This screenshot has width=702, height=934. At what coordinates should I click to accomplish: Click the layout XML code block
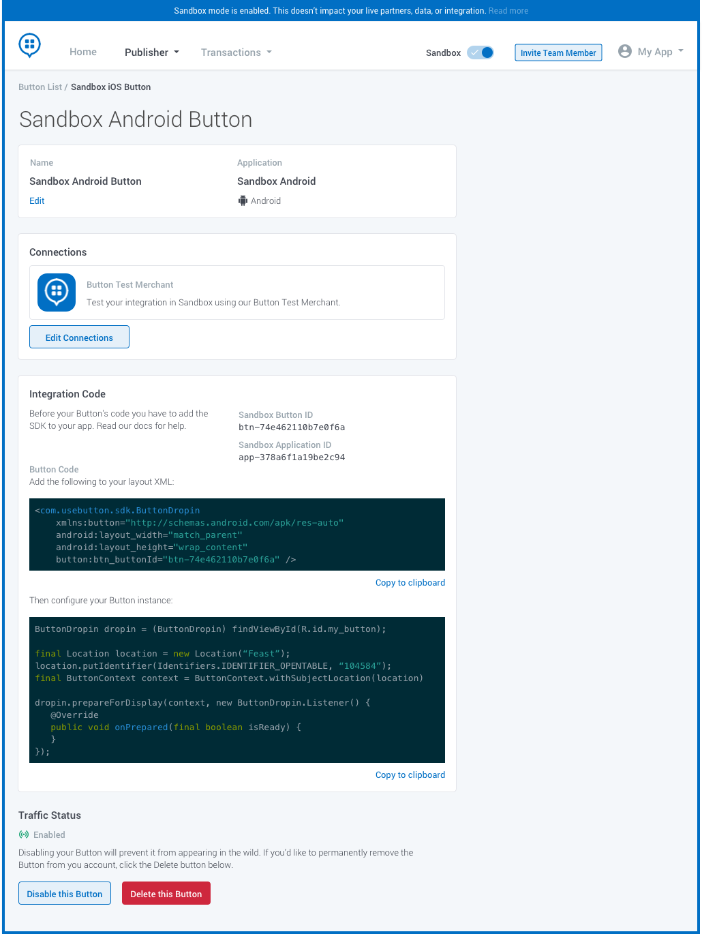[237, 534]
